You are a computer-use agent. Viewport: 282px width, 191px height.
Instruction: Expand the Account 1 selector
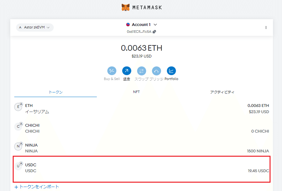141,24
